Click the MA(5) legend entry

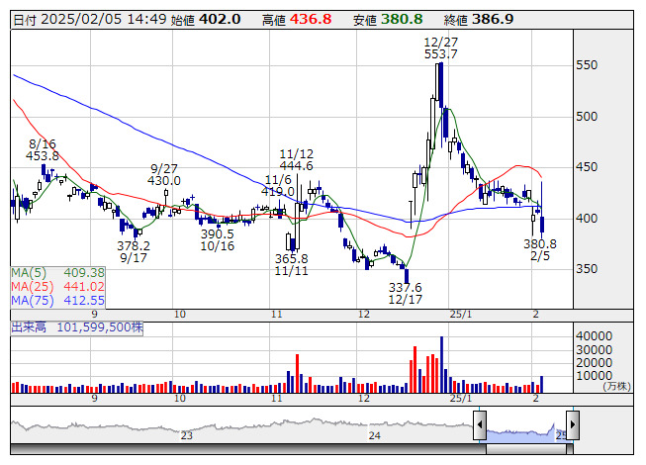click(x=57, y=272)
